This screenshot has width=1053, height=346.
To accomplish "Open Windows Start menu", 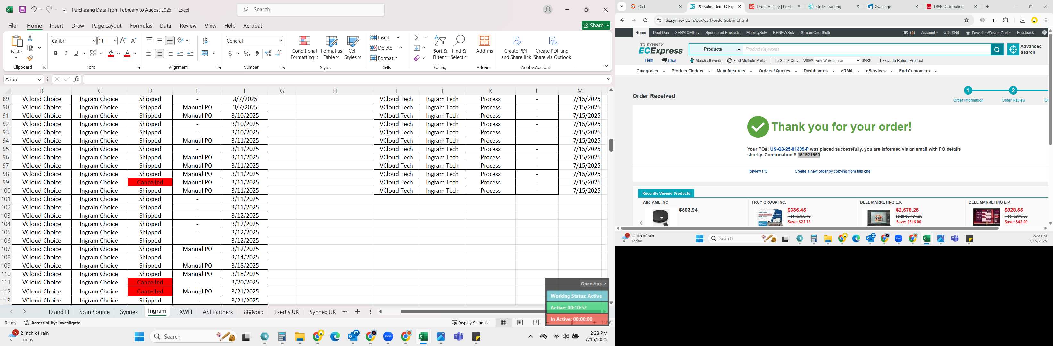I will click(x=139, y=337).
